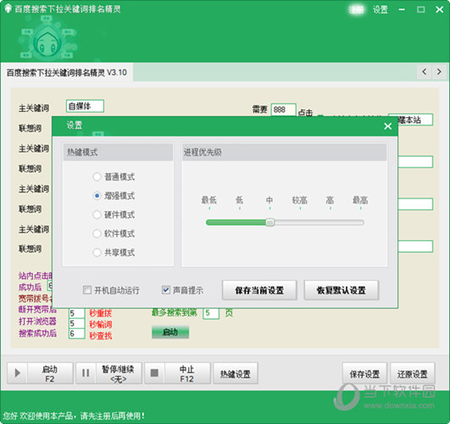Click the 秒输词 label

101,324
